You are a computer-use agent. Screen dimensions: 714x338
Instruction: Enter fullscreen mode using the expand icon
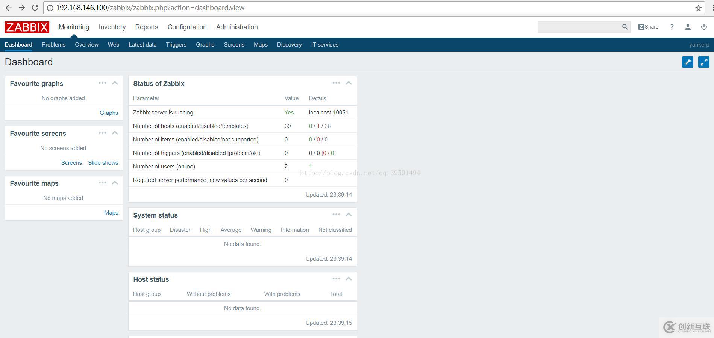tap(703, 62)
